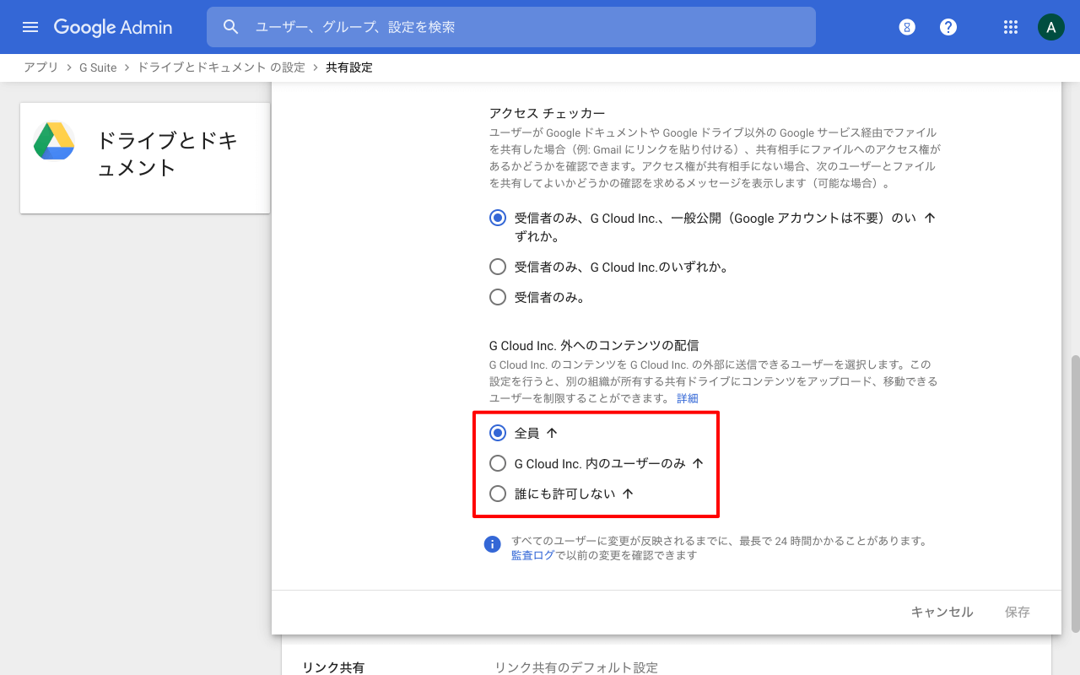Go to "ドライブとドキュメント の設定" breadcrumb
Screen dimensions: 1080x675
click(221, 67)
